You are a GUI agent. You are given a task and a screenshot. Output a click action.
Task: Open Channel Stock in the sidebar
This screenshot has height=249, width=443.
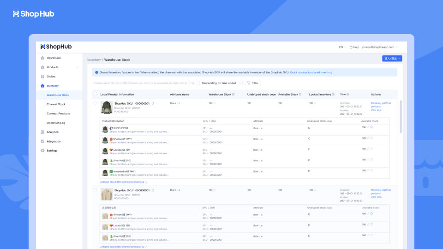[56, 104]
